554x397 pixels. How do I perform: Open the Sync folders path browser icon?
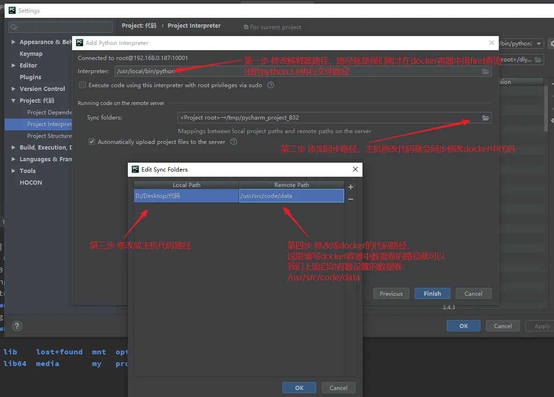pos(486,118)
